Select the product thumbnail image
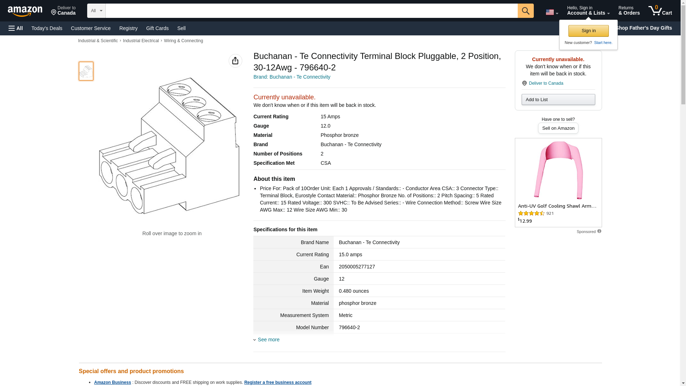The height and width of the screenshot is (386, 686). [x=86, y=71]
